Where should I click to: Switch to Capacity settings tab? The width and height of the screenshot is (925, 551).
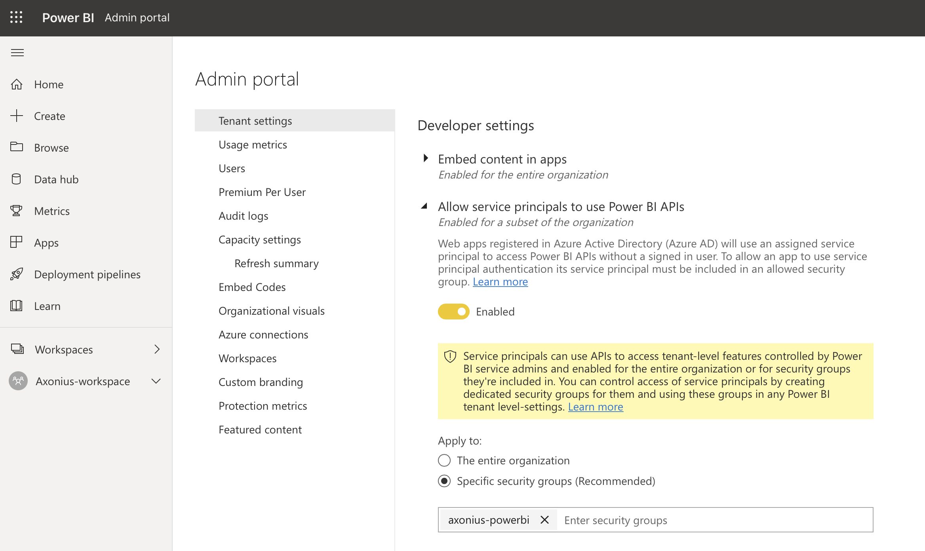pyautogui.click(x=259, y=239)
